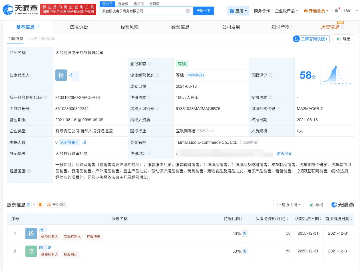Click the green Excel export icon beside 导出
Screen dimensions: 360x271
pos(339,39)
